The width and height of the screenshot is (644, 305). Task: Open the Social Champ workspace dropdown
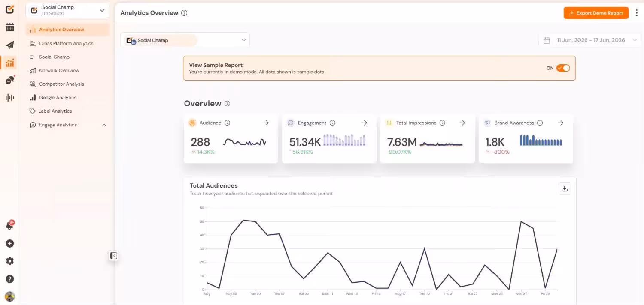[x=67, y=10]
